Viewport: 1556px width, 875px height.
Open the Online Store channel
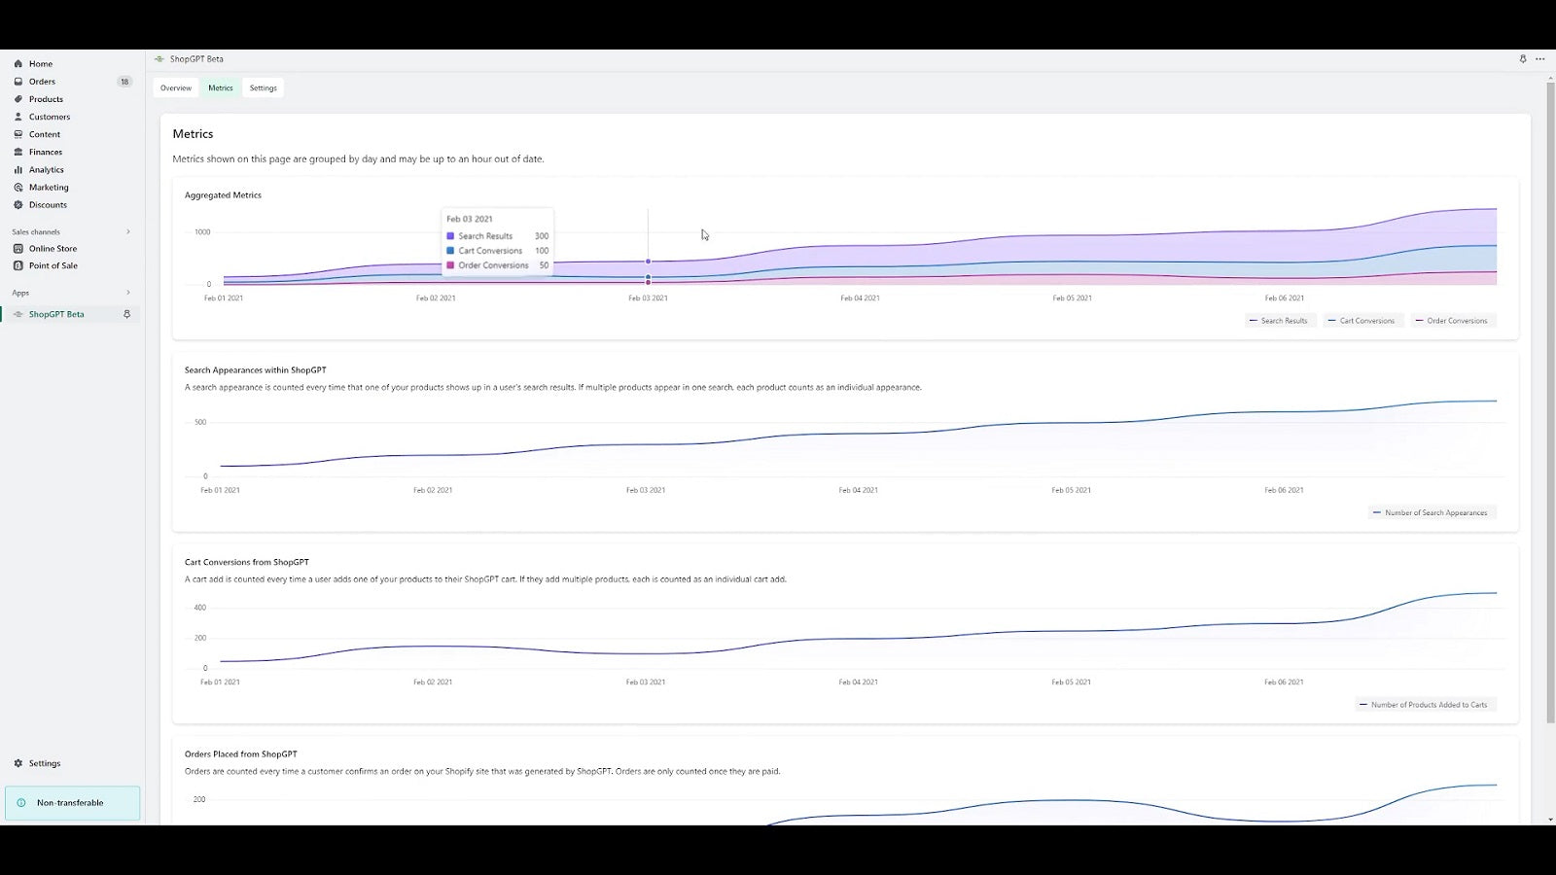[53, 249]
